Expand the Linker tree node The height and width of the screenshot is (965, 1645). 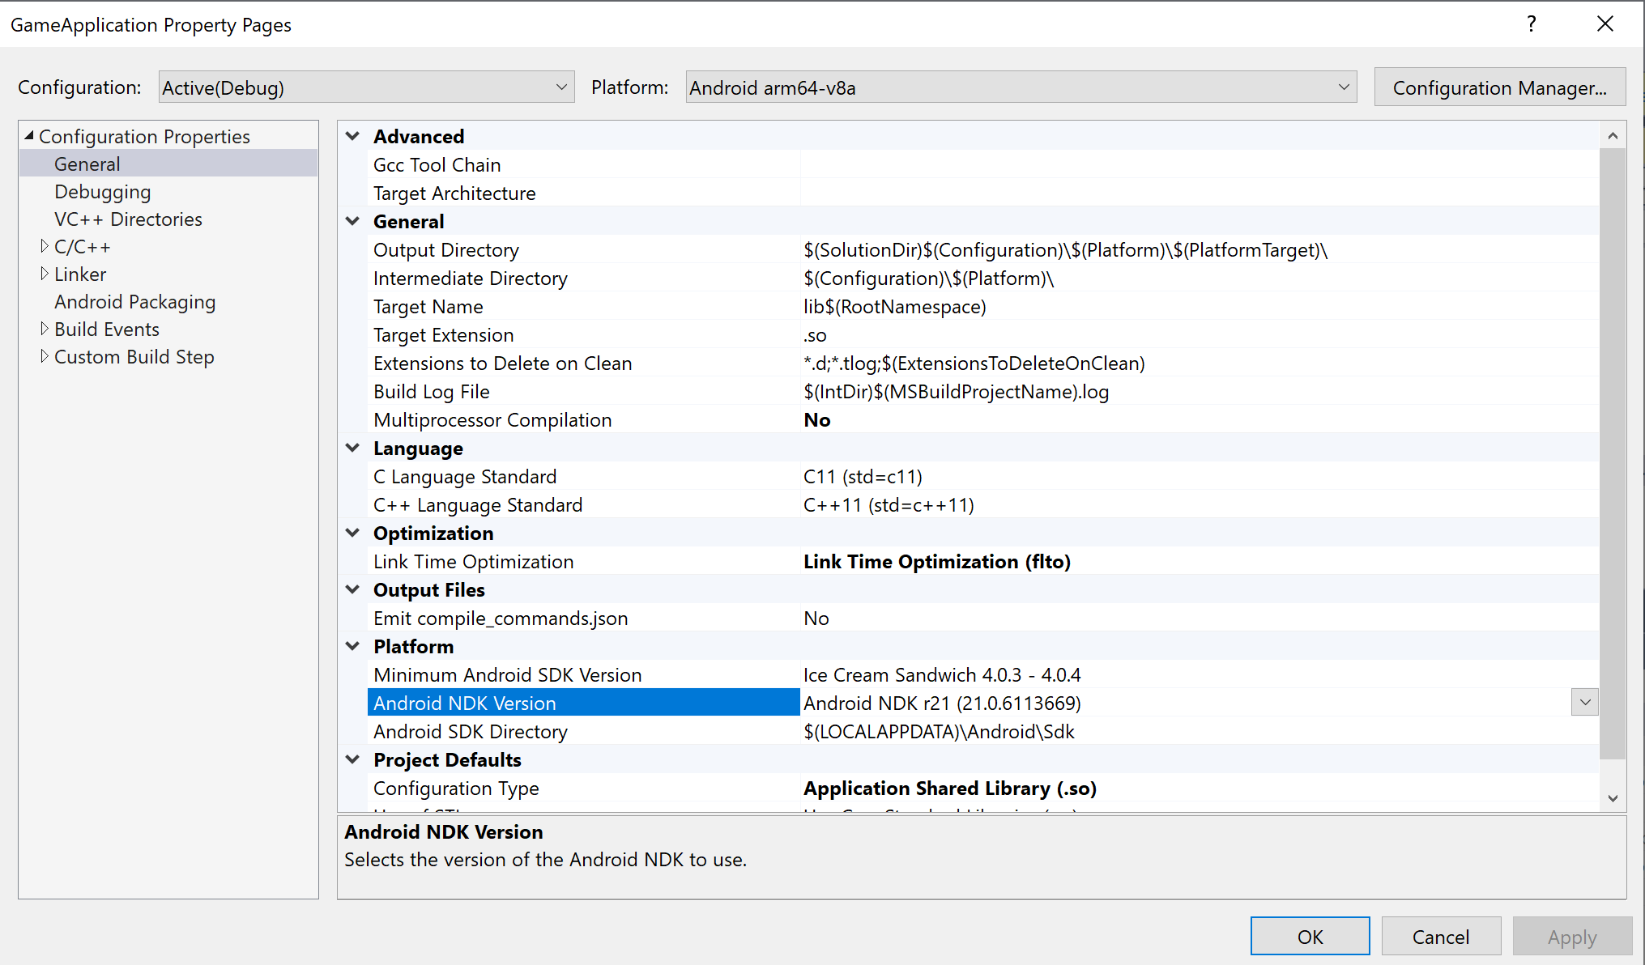45,274
